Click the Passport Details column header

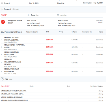click(x=32, y=32)
